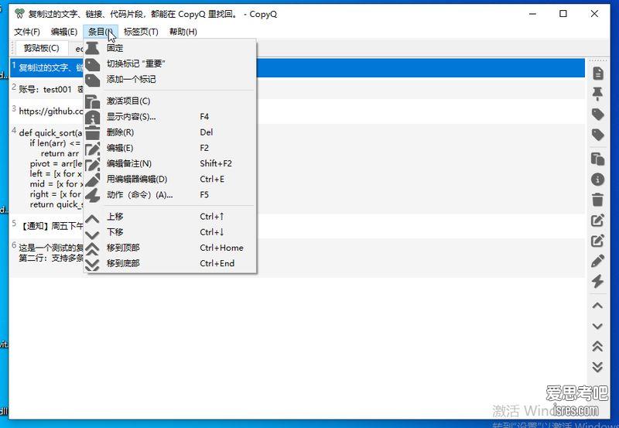619x428 pixels.
Task: Select 激活项目(C) menu entry
Action: click(x=170, y=101)
